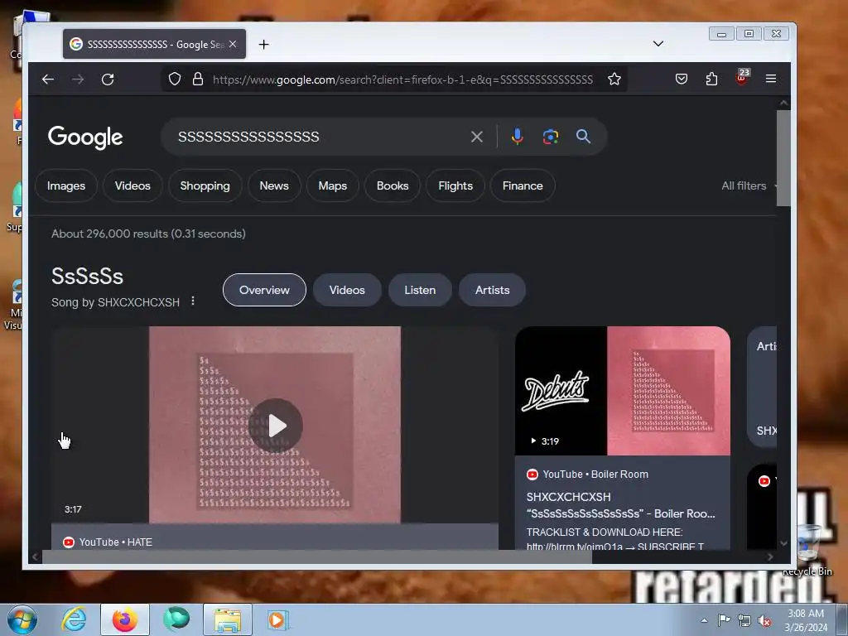This screenshot has height=636, width=848.
Task: Expand the All filters dropdown
Action: click(749, 185)
